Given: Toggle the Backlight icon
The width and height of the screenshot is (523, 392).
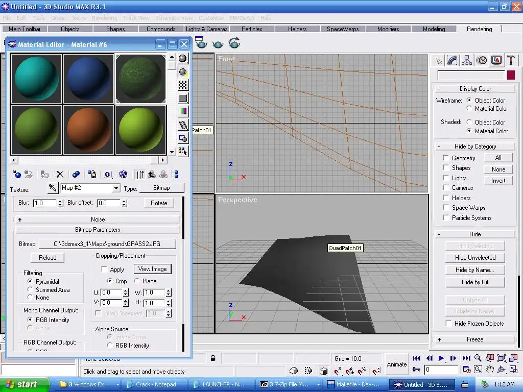Looking at the screenshot, I should [183, 72].
